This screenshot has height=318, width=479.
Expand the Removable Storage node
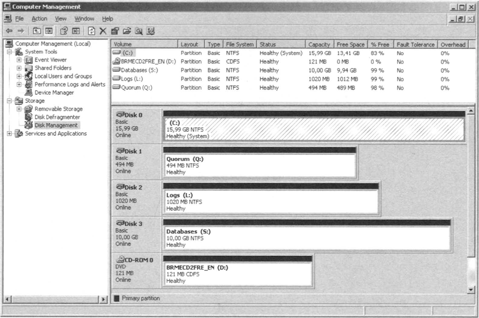(x=19, y=109)
